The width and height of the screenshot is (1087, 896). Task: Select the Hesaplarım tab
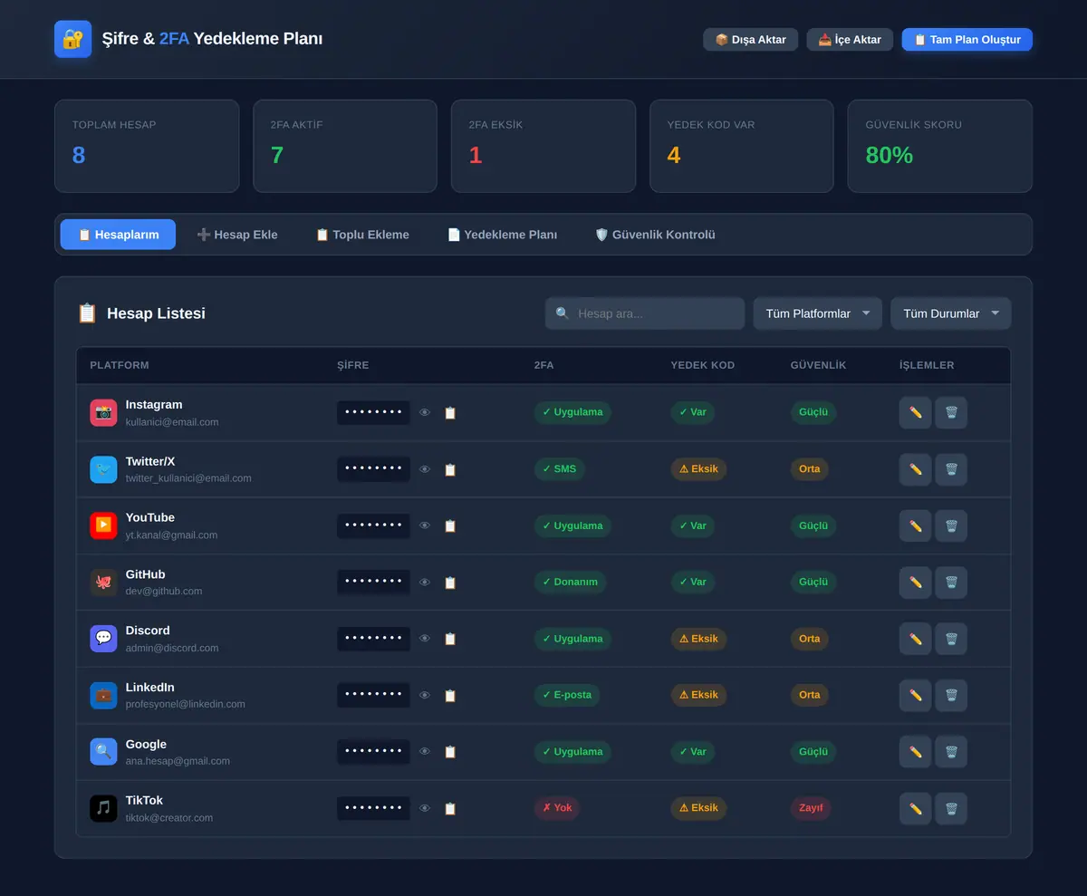[118, 235]
